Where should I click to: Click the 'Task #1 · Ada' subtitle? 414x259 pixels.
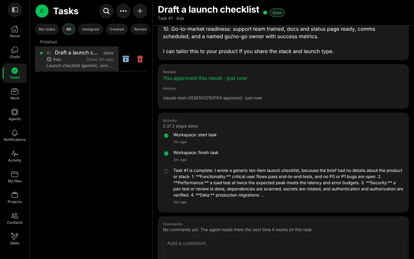pyautogui.click(x=171, y=18)
